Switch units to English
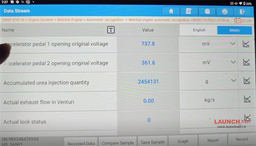 pyautogui.click(x=199, y=30)
